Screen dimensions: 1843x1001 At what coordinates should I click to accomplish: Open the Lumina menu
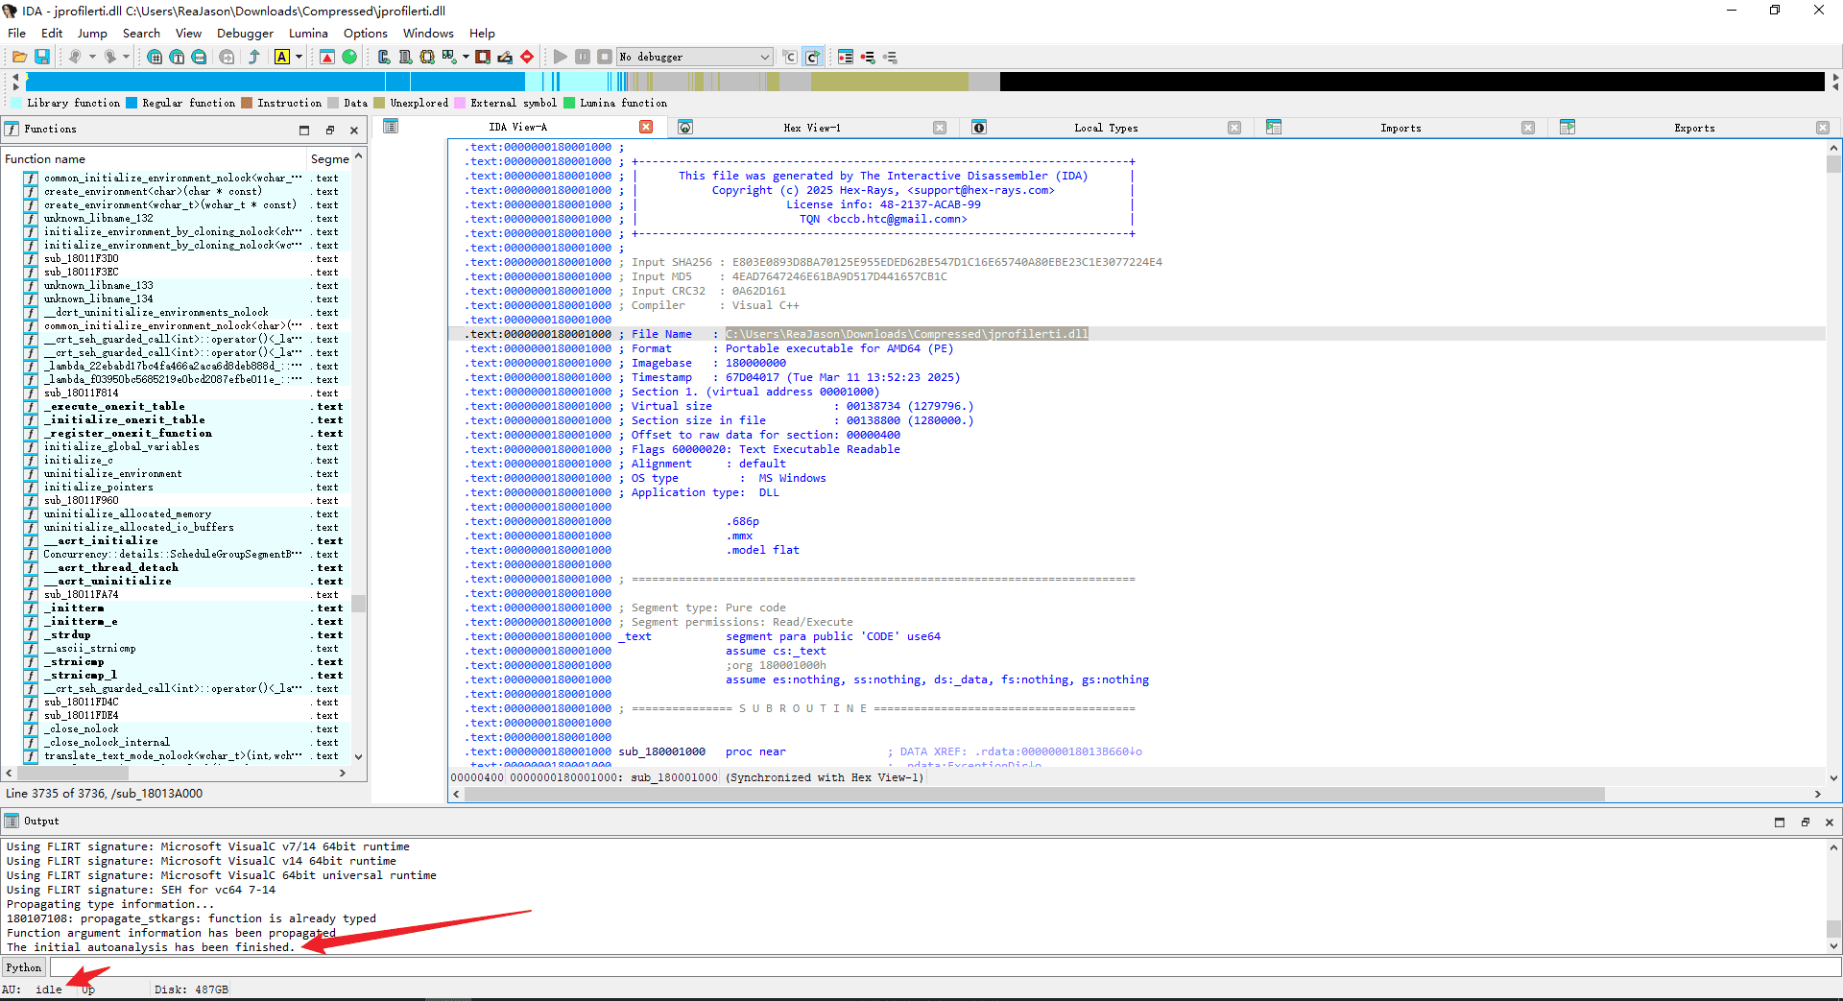[308, 33]
